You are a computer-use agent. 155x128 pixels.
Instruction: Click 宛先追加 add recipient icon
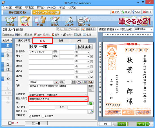(x=8, y=35)
